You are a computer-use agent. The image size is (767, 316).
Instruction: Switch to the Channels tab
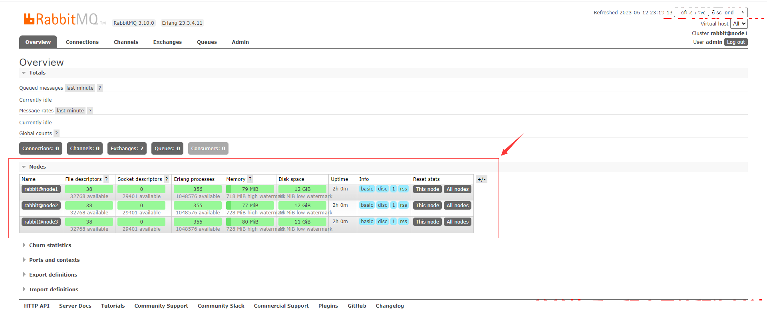click(x=126, y=42)
